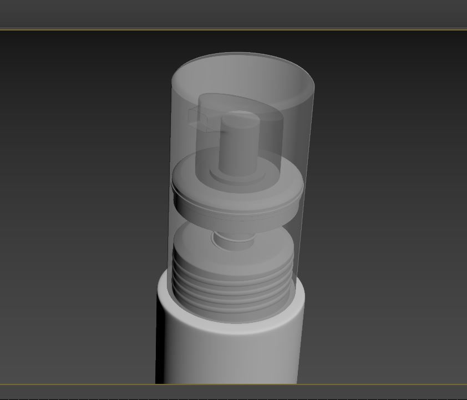This screenshot has width=467, height=400.
Task: Select the vertical pump stem cylinder
Action: (x=238, y=143)
